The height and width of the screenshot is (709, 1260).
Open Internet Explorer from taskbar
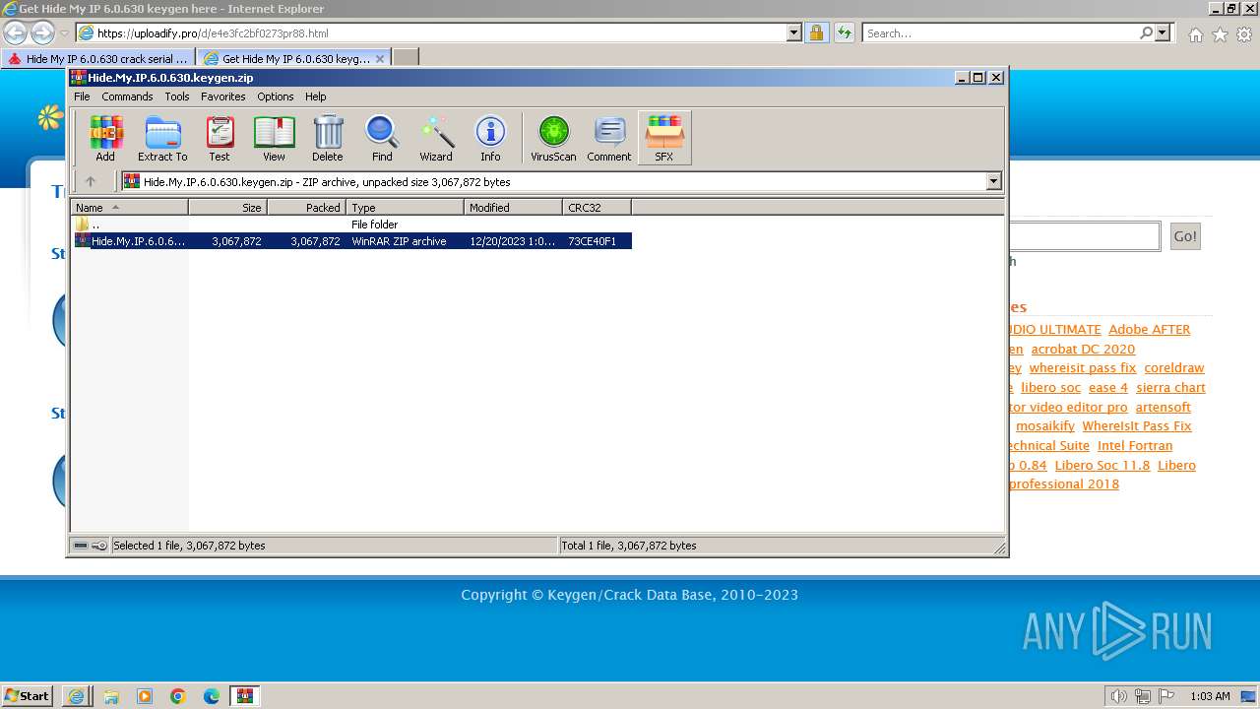click(x=77, y=696)
